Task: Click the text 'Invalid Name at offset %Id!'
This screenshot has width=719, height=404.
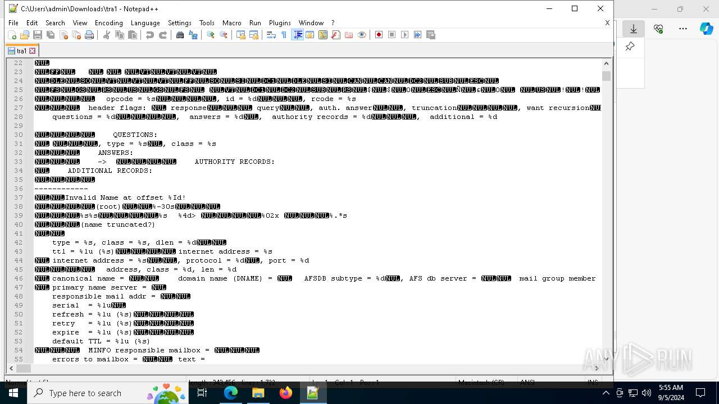Action: tap(125, 198)
